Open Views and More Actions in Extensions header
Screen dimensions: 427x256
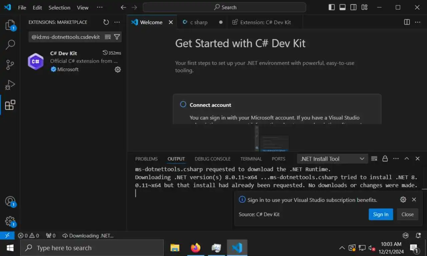(117, 22)
